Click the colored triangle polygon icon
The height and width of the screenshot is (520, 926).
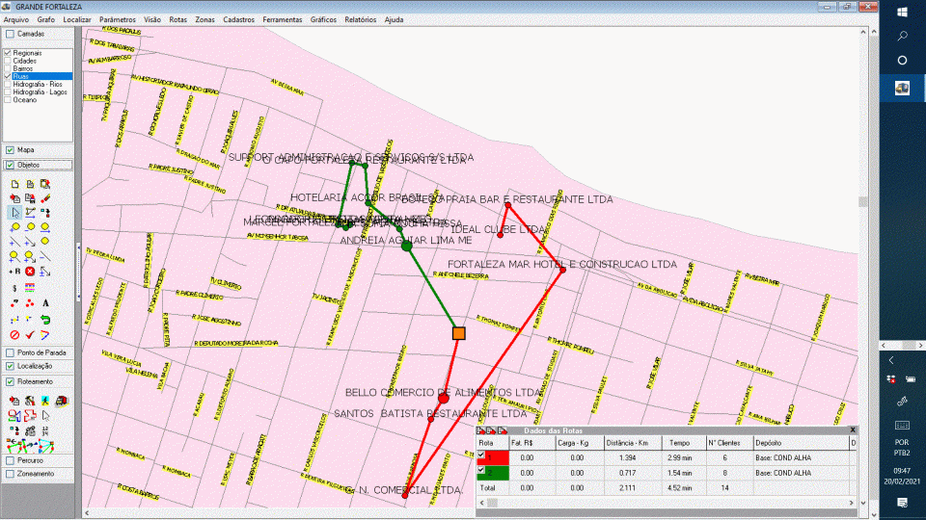click(x=45, y=335)
